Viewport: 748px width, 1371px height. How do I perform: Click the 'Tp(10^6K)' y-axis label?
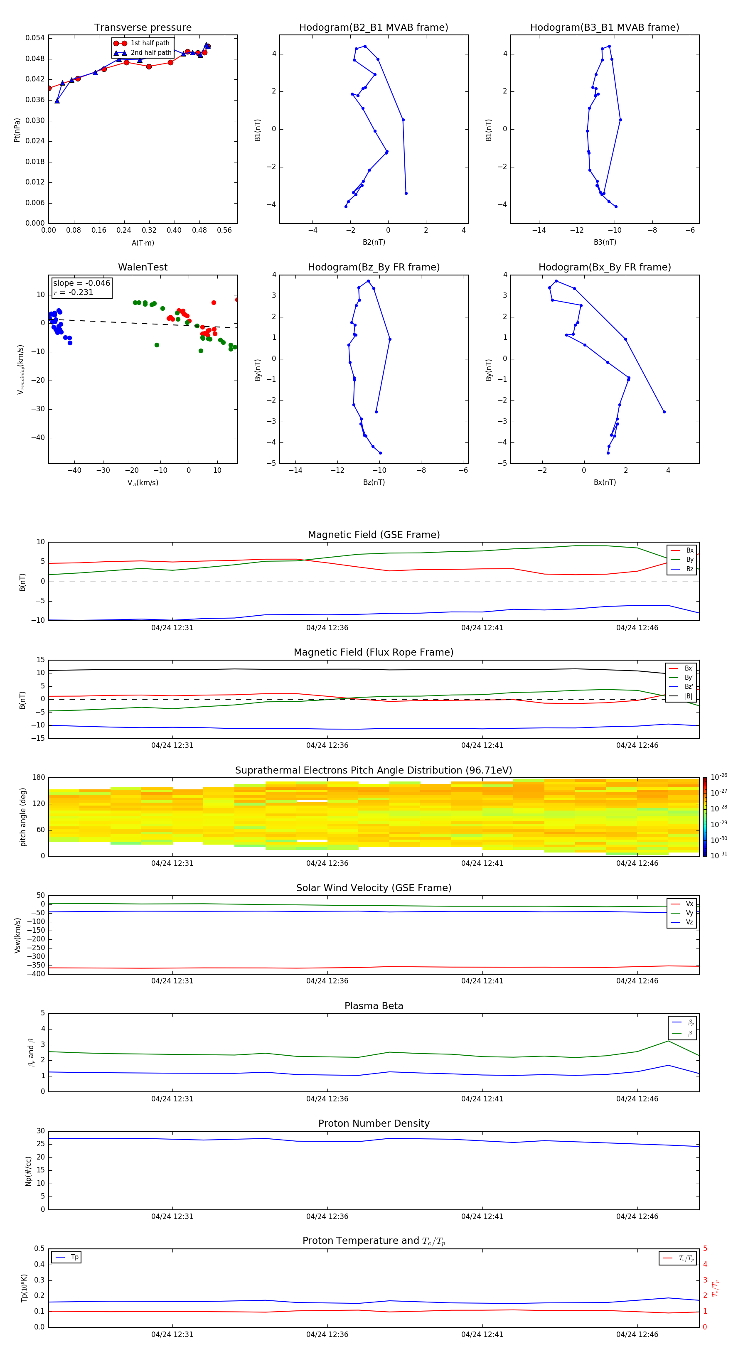(x=24, y=1288)
